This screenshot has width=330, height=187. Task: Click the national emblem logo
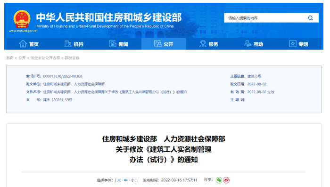coord(22,19)
